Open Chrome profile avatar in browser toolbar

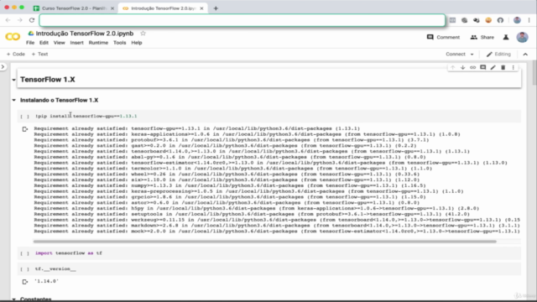(517, 20)
